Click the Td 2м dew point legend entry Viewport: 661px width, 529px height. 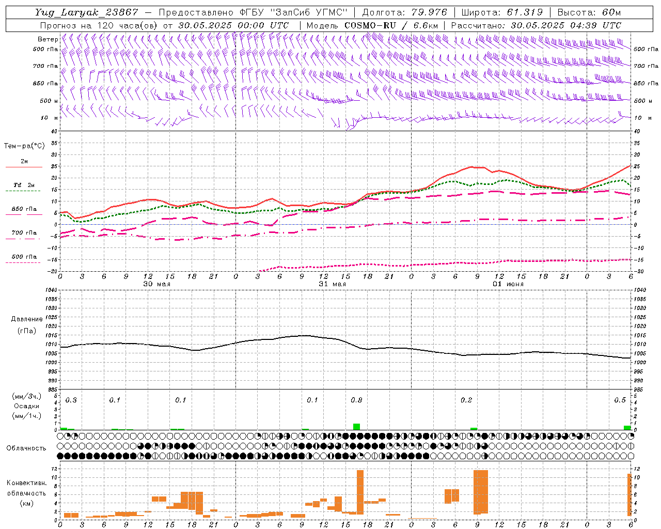24,185
